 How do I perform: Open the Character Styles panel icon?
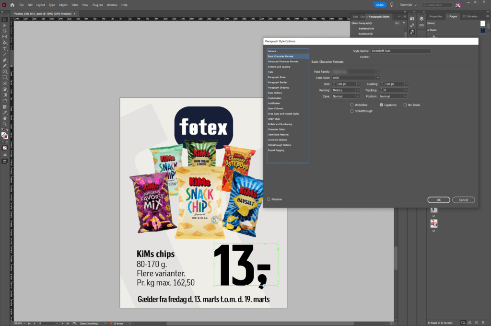[412, 25]
